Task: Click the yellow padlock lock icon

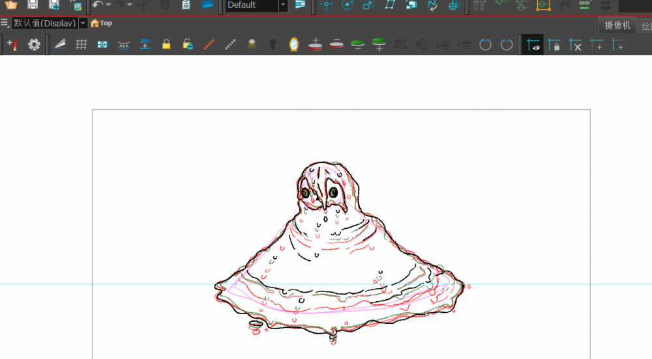Action: coord(166,45)
